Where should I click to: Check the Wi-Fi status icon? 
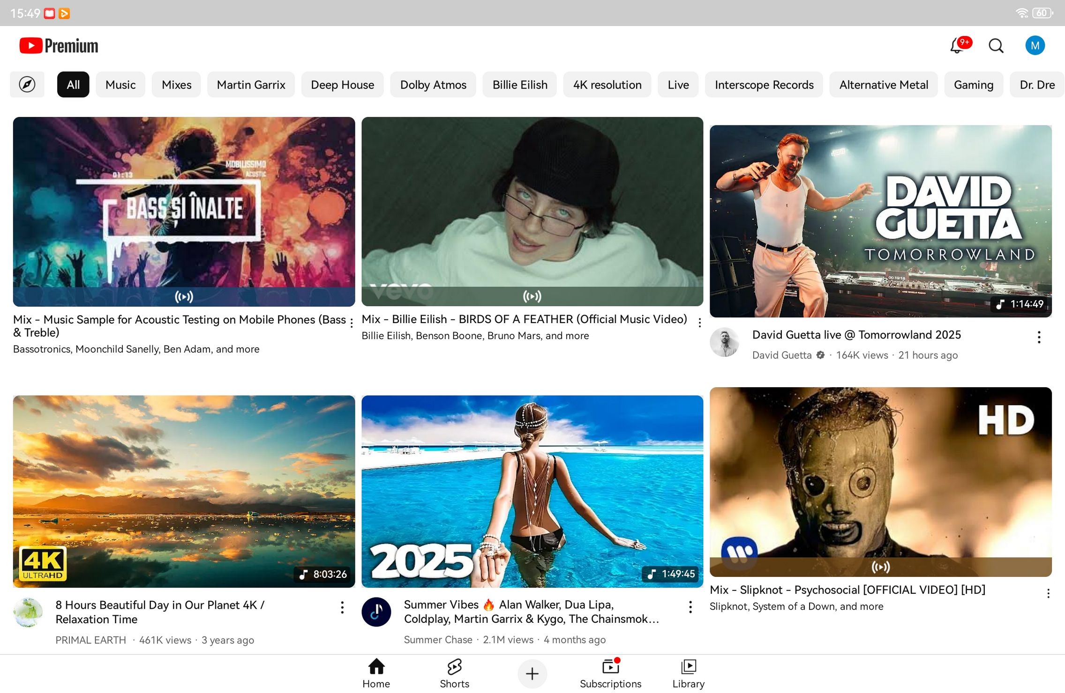tap(1022, 13)
